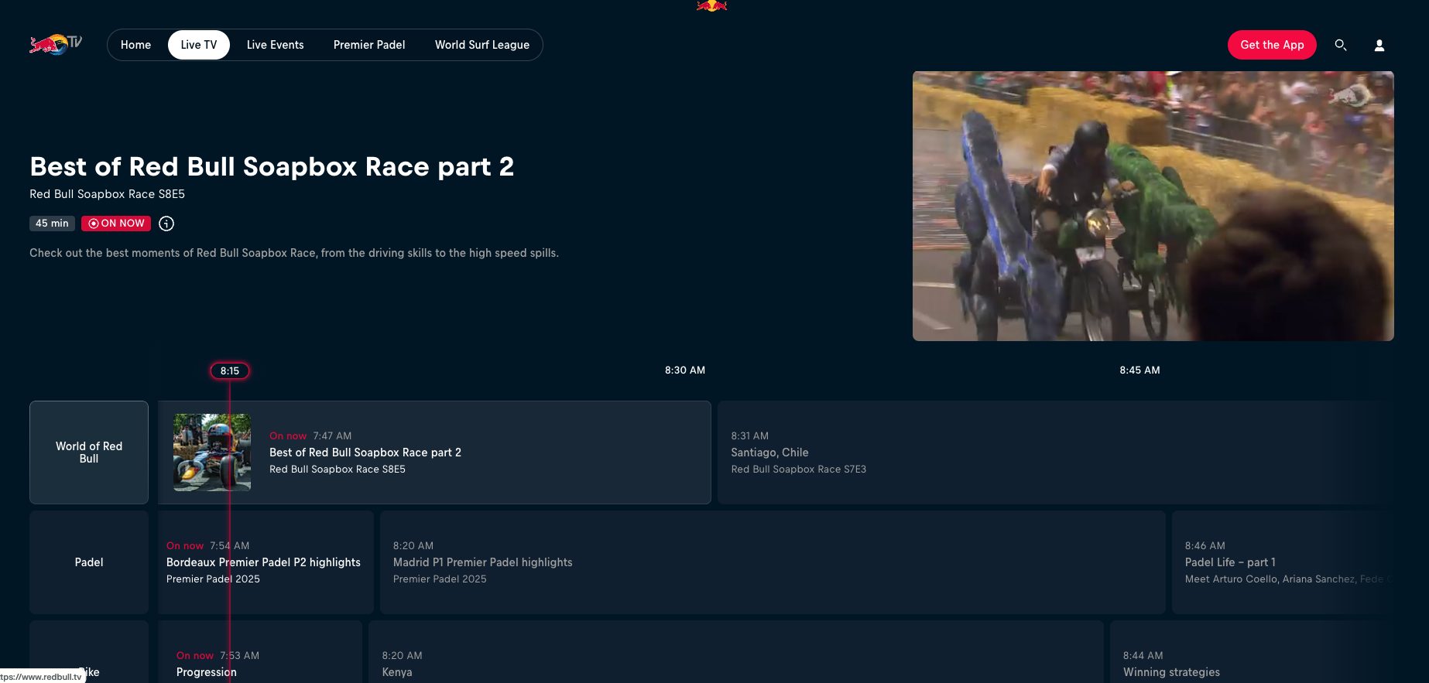
Task: Open the user account profile icon
Action: point(1379,46)
